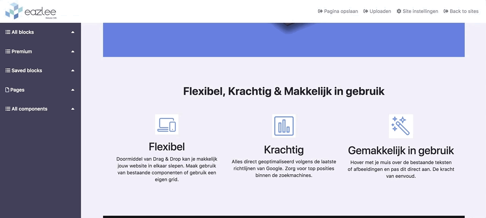
Task: Click the gear icon for Site instellingen
Action: point(399,11)
